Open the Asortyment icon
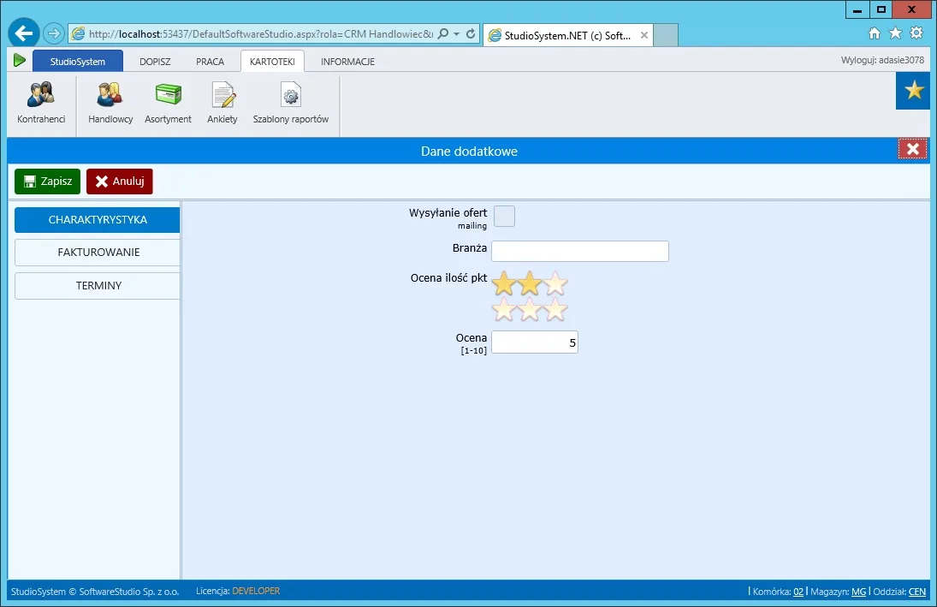Viewport: 937px width, 607px height. [x=168, y=103]
